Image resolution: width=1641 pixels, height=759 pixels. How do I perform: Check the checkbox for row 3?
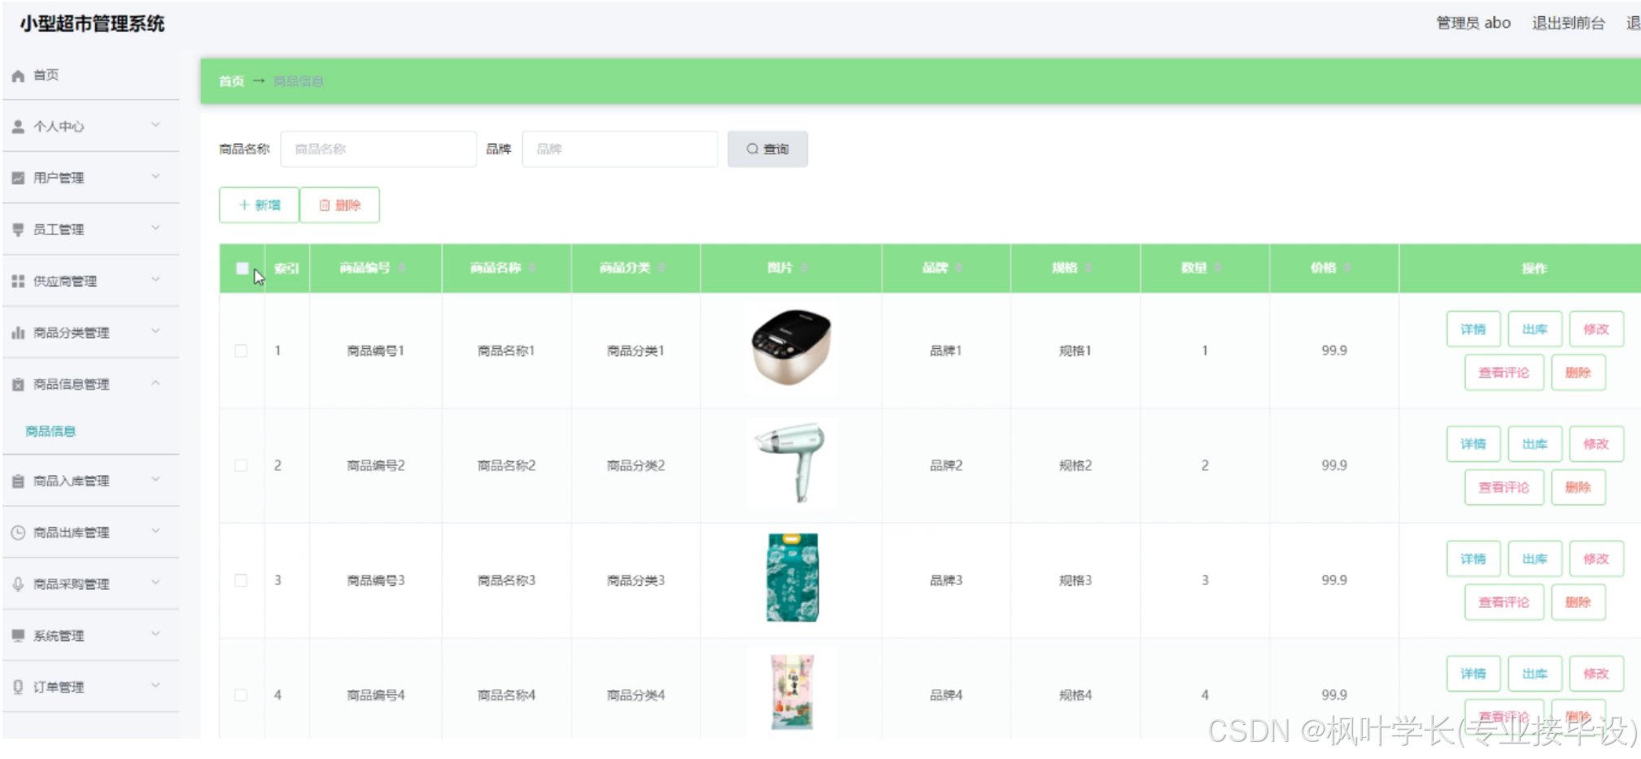point(241,580)
